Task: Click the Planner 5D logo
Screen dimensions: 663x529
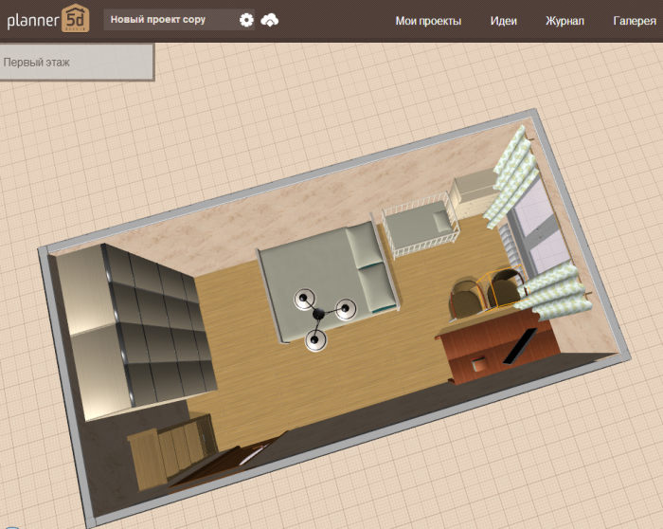Action: (48, 19)
